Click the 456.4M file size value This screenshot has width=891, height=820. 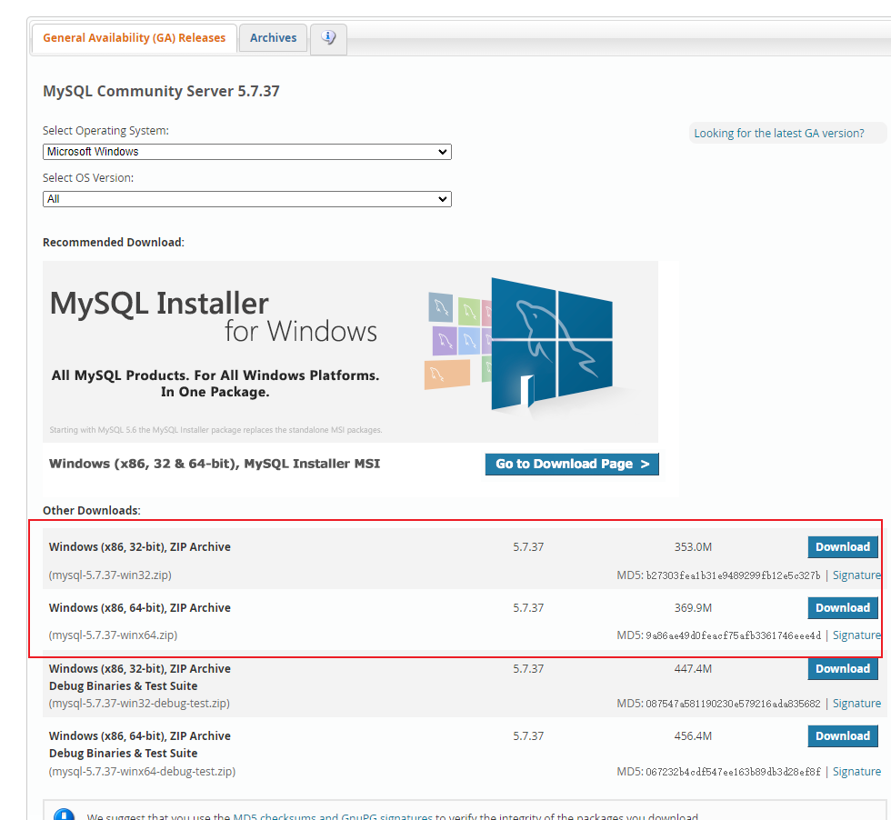pyautogui.click(x=693, y=735)
